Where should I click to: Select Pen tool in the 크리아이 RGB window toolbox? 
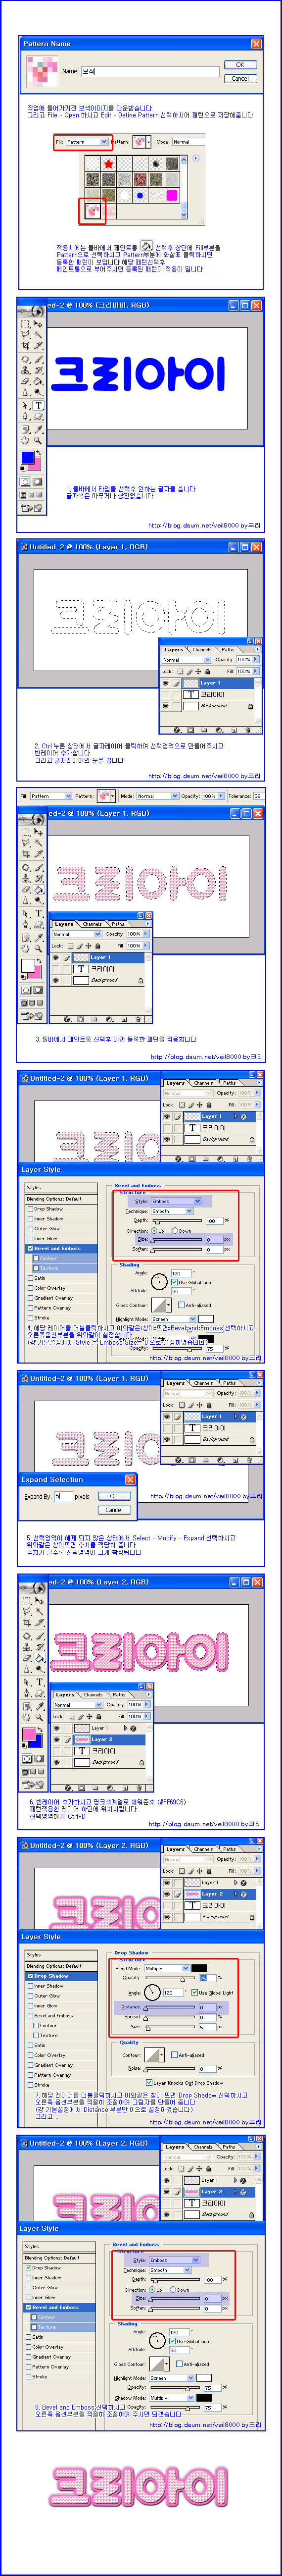25,417
